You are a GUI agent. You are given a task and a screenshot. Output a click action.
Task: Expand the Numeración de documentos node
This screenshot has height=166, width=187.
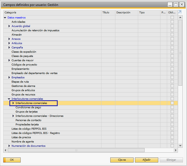(9, 146)
